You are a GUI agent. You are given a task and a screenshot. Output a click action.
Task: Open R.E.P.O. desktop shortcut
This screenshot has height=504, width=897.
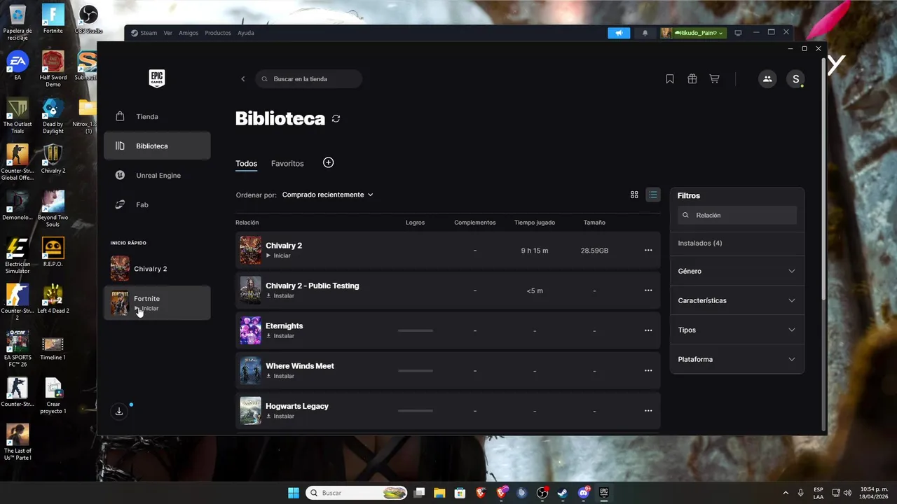[53, 252]
